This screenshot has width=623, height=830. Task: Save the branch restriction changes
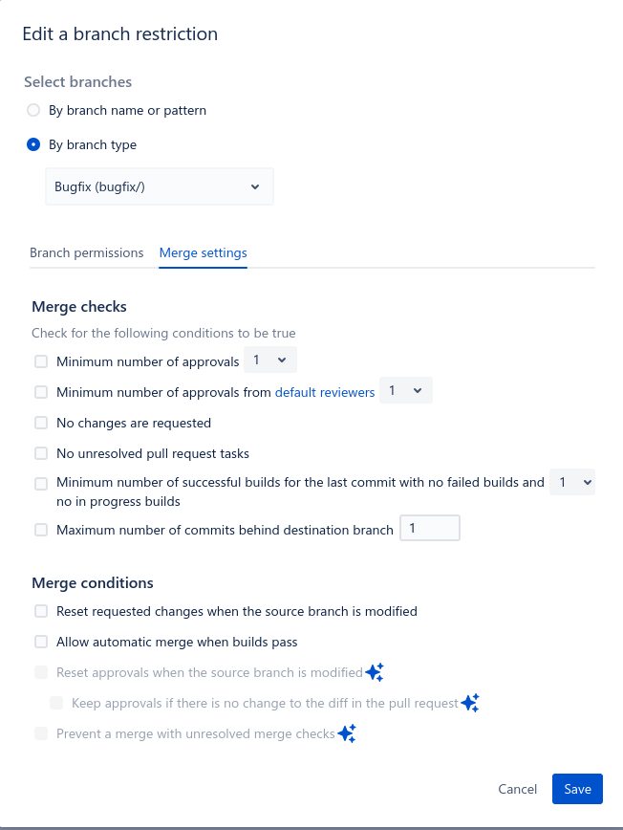(577, 789)
